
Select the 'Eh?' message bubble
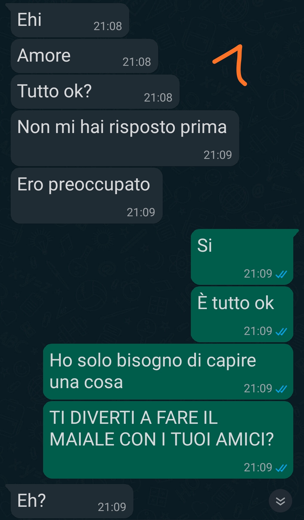pos(72,501)
